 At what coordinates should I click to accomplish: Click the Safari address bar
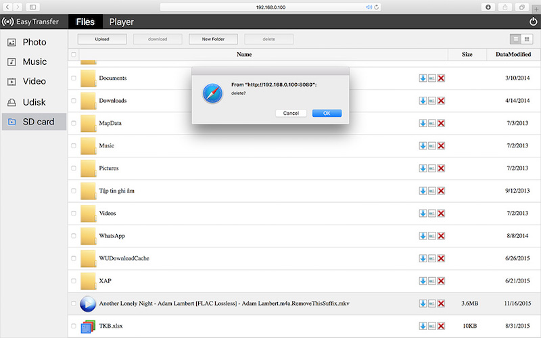point(270,7)
